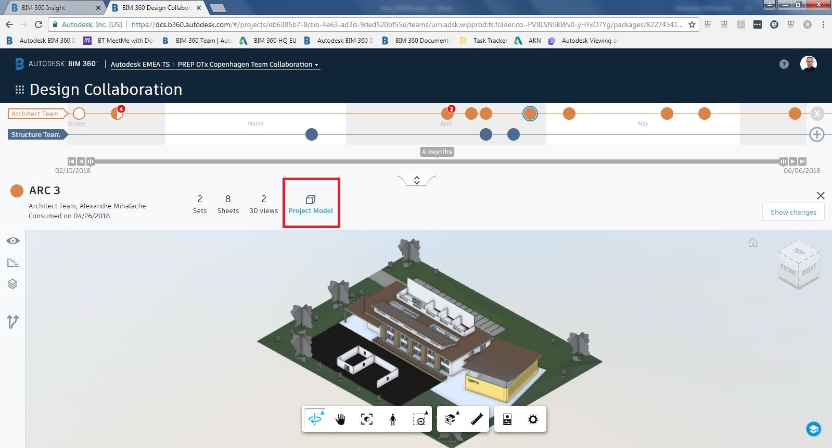This screenshot has width=832, height=448.
Task: Open the Task Tracker bookmark
Action: coord(483,40)
